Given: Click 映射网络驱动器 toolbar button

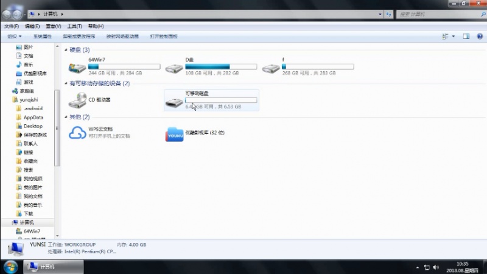Looking at the screenshot, I should tap(123, 37).
